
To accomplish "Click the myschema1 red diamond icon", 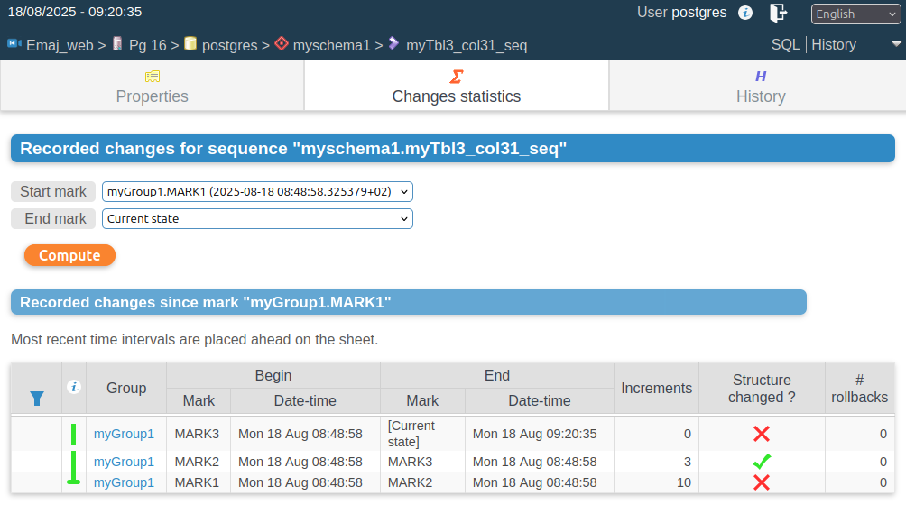I will (282, 44).
